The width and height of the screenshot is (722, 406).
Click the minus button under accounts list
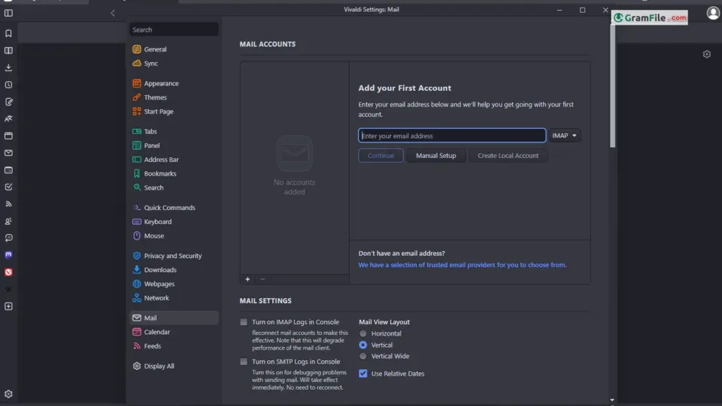[262, 279]
